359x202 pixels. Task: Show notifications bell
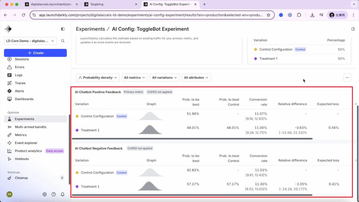pyautogui.click(x=63, y=194)
